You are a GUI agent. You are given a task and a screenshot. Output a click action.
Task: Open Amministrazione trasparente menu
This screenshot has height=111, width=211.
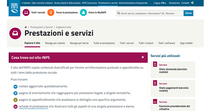tap(133, 3)
